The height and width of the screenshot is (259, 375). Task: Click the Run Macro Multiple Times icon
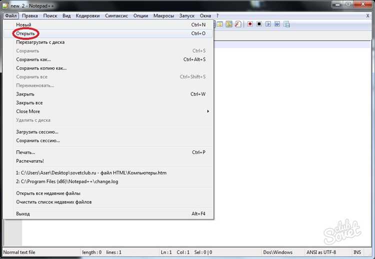click(x=277, y=24)
